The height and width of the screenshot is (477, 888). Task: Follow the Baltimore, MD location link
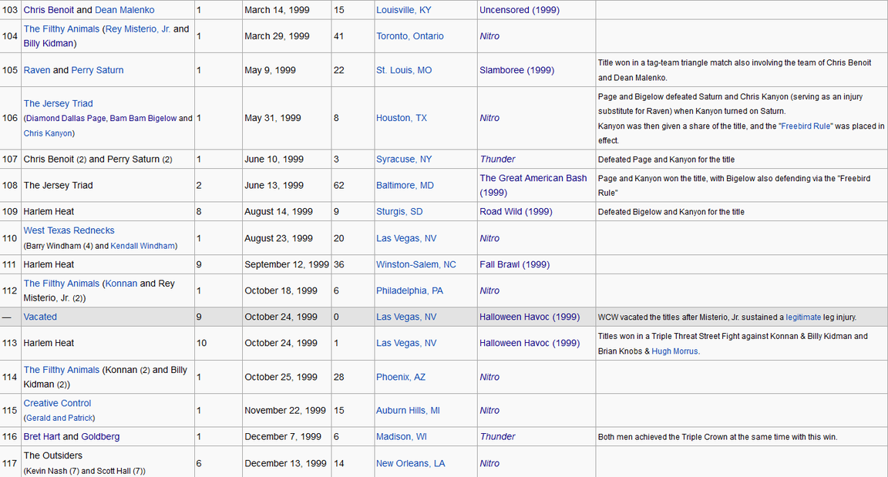tap(405, 186)
